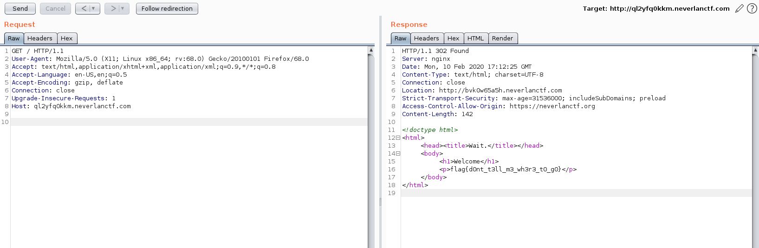Click the flag text in response
759x248 pixels.
pyautogui.click(x=506, y=170)
